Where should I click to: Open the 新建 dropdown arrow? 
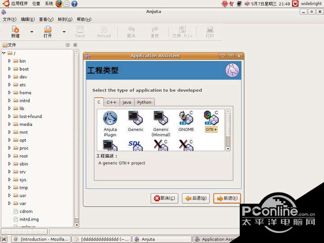(32, 31)
